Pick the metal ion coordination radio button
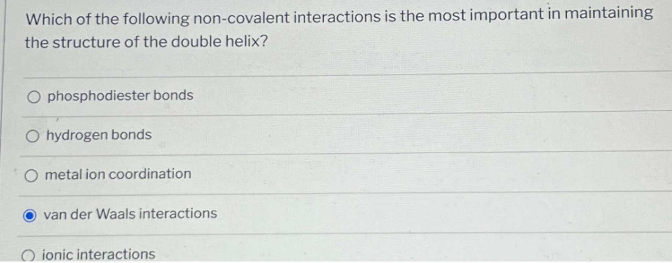The height and width of the screenshot is (263, 672). 31,176
